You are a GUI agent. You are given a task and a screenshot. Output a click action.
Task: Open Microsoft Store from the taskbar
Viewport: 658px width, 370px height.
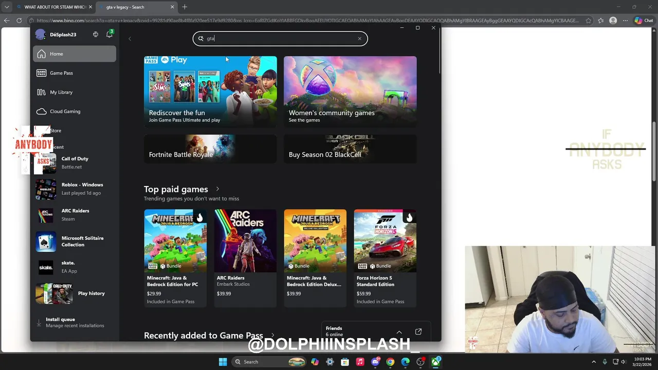click(345, 362)
